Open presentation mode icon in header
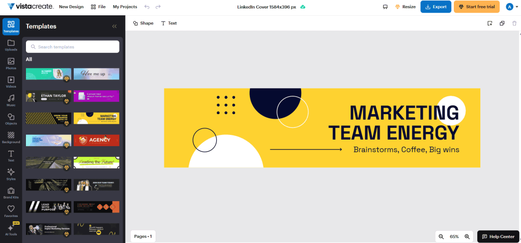Image resolution: width=521 pixels, height=243 pixels. [385, 7]
